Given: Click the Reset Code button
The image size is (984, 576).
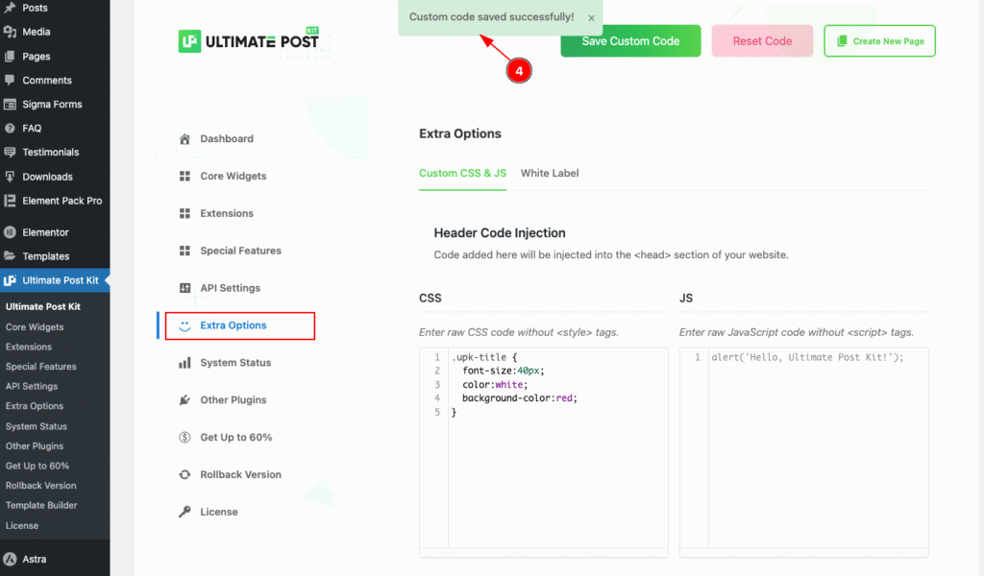Looking at the screenshot, I should click(762, 40).
